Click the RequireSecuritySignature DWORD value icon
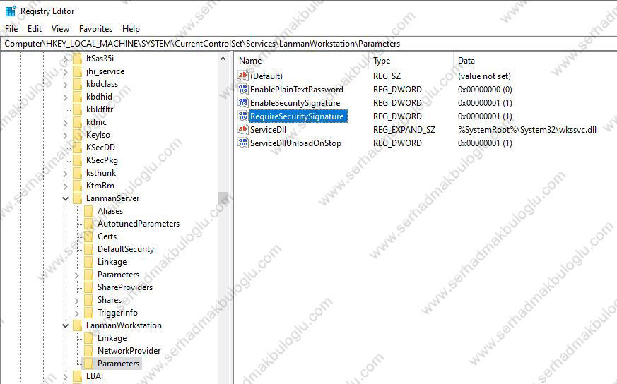The image size is (617, 384). pyautogui.click(x=243, y=116)
